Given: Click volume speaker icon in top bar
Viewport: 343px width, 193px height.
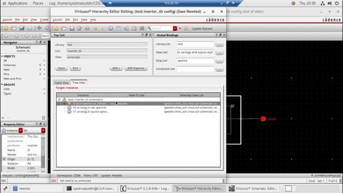Looking at the screenshot, I should coord(330,3).
